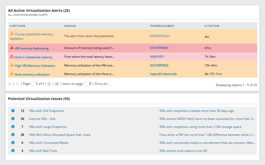Open the EASTHYVCL01 triggering object

[160, 36]
